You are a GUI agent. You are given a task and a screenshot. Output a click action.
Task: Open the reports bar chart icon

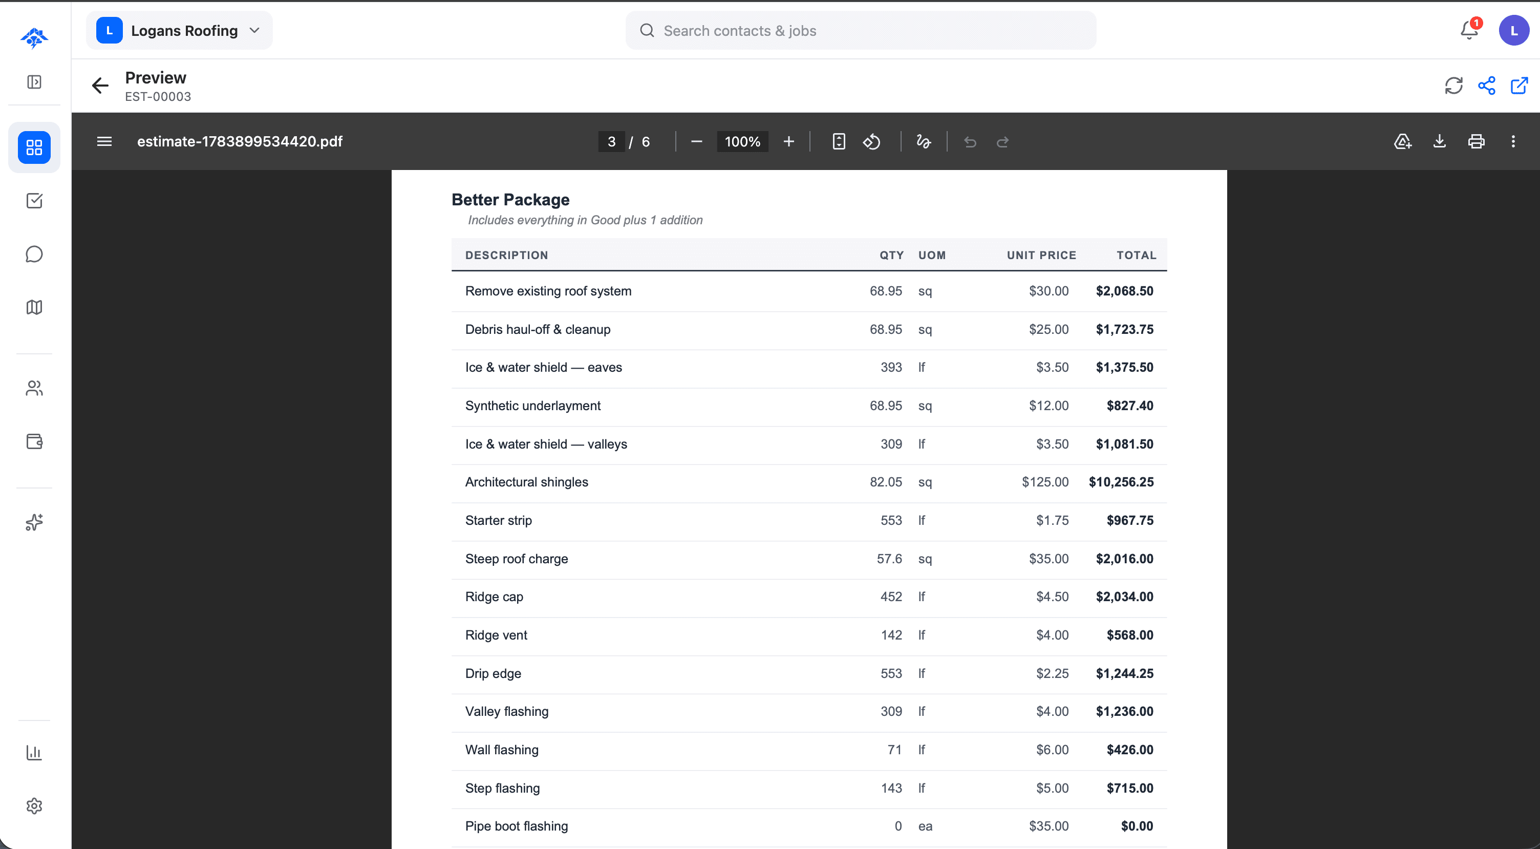pyautogui.click(x=35, y=753)
